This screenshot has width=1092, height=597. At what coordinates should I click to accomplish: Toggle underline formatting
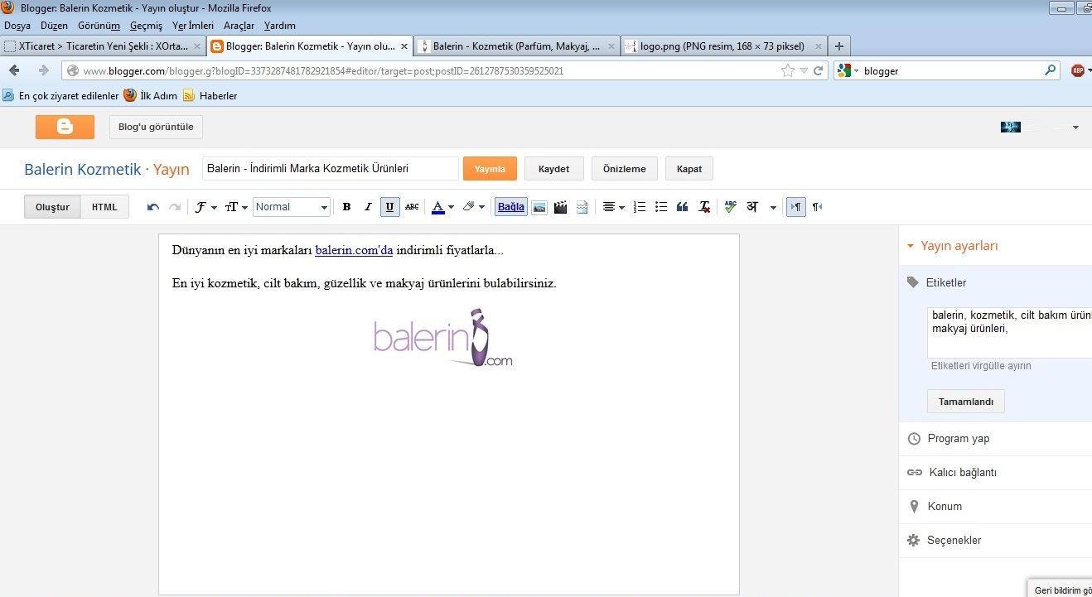(390, 207)
